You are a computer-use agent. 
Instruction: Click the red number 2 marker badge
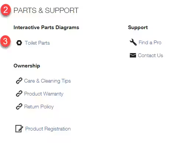pyautogui.click(x=6, y=10)
